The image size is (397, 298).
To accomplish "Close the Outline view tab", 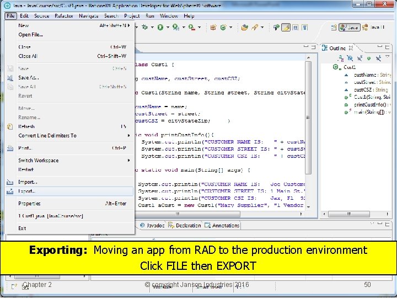I will click(x=351, y=48).
